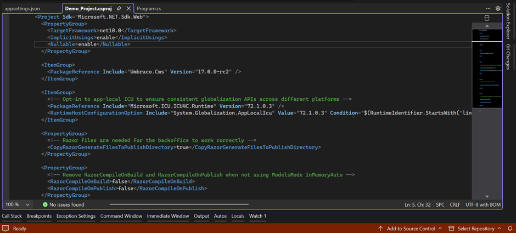
Task: Open the Immediate Window tab
Action: click(x=168, y=216)
